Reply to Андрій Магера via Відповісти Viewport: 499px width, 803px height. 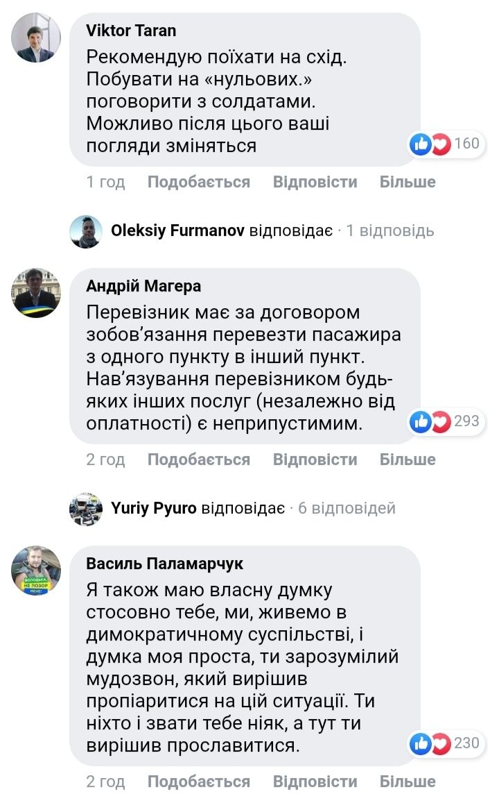click(x=315, y=459)
